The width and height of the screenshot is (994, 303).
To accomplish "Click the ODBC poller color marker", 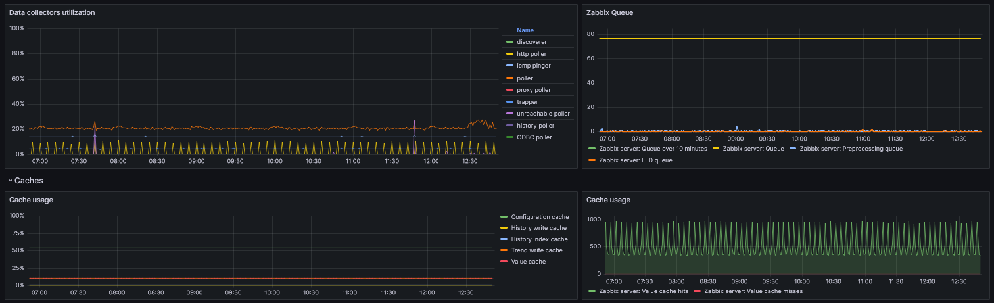I will coord(509,137).
